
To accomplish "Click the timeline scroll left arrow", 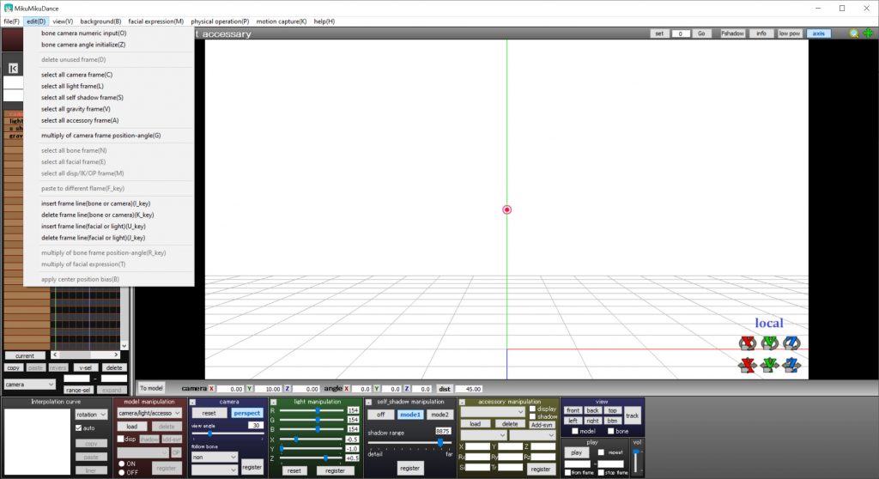I will pos(54,355).
